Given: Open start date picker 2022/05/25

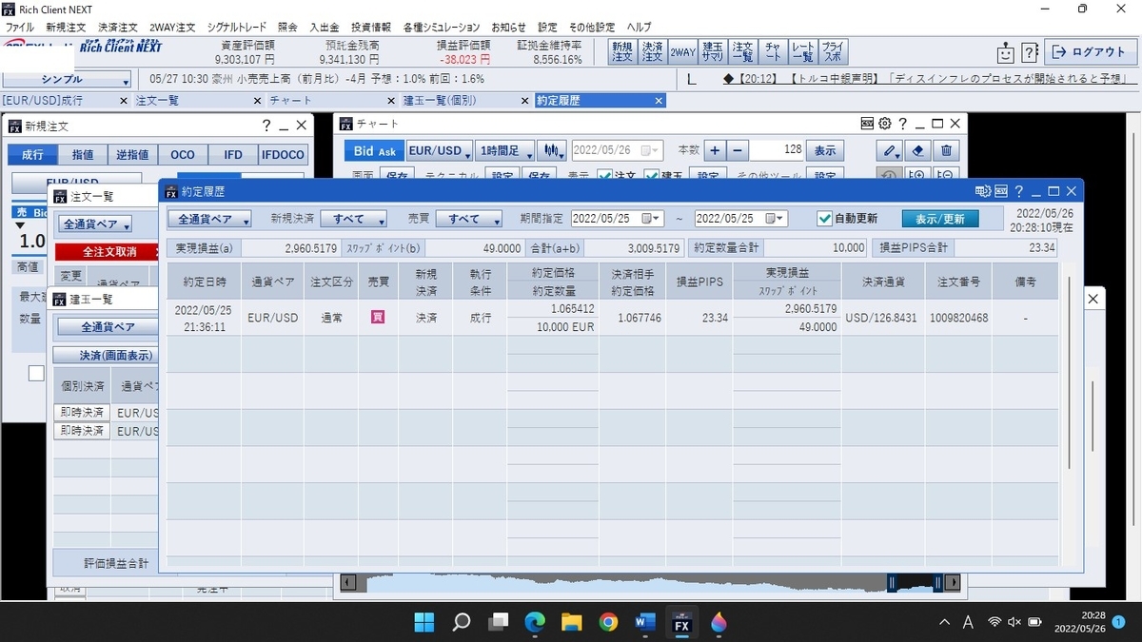Looking at the screenshot, I should click(x=653, y=219).
